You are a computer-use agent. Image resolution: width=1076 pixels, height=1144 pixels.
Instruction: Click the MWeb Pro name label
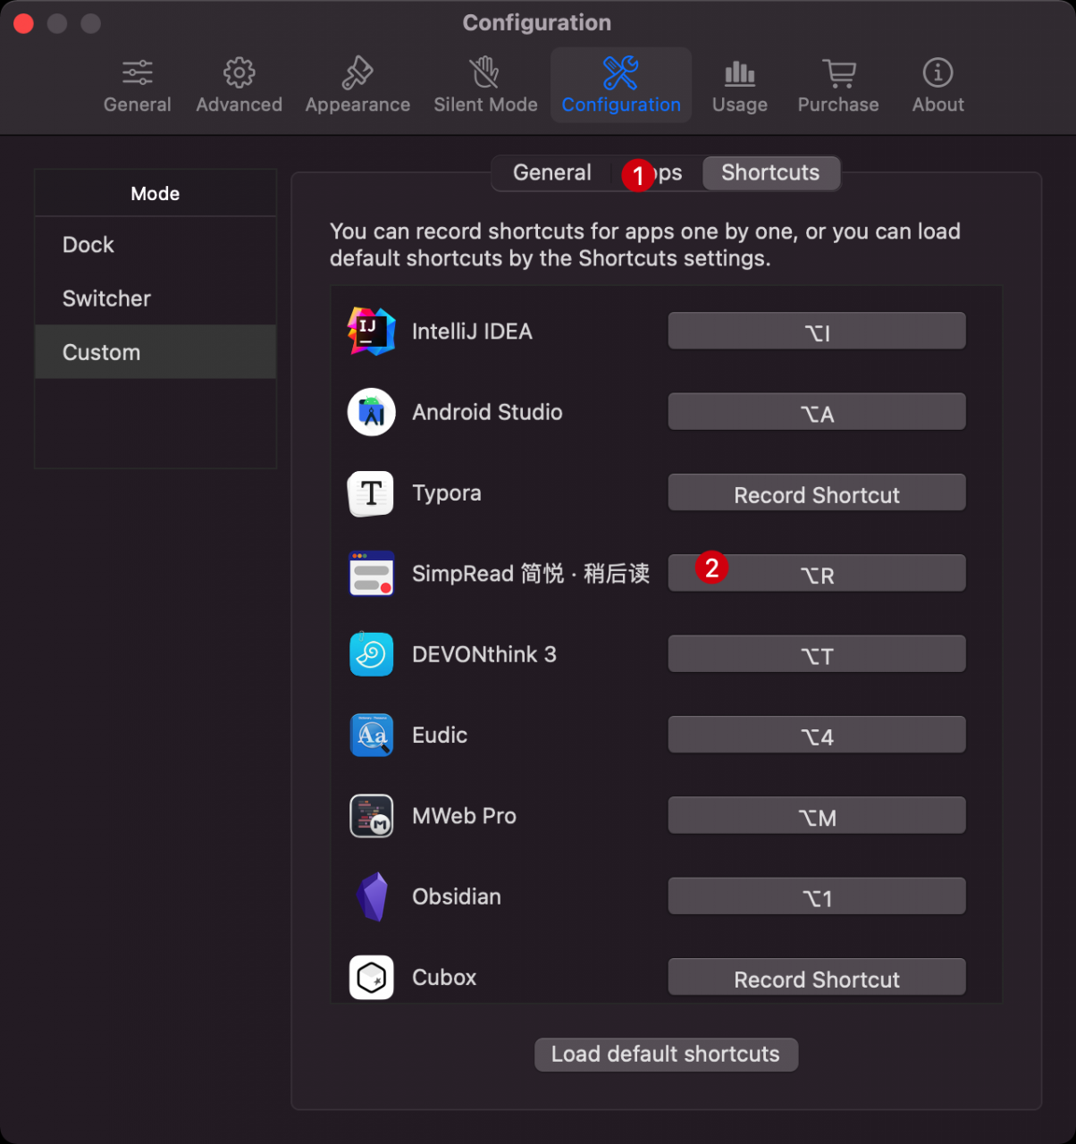(x=464, y=816)
